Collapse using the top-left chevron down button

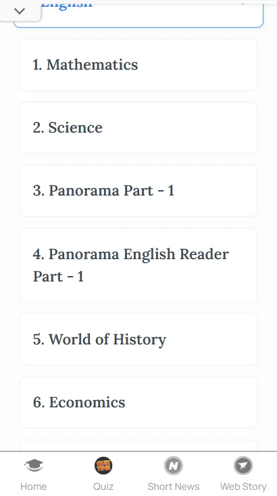pos(20,12)
